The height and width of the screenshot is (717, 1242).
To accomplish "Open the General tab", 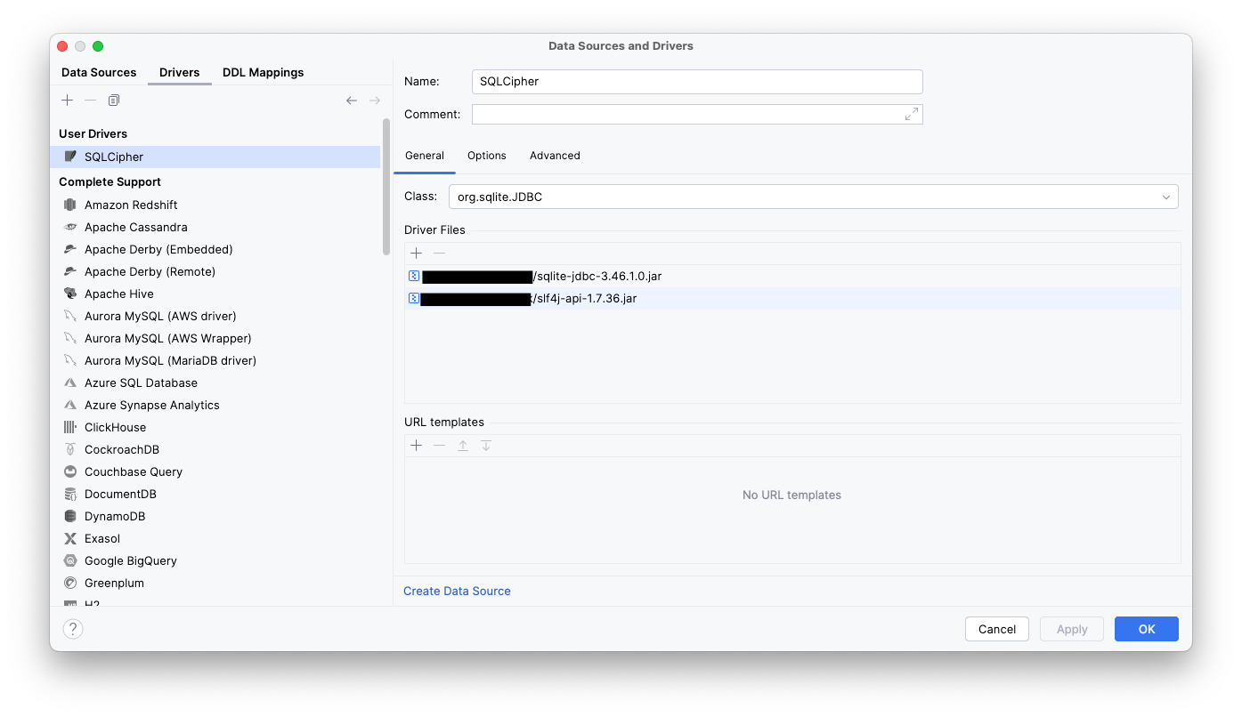I will point(425,155).
